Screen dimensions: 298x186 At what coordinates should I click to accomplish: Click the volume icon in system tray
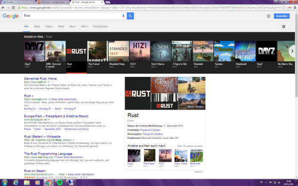coord(279,183)
